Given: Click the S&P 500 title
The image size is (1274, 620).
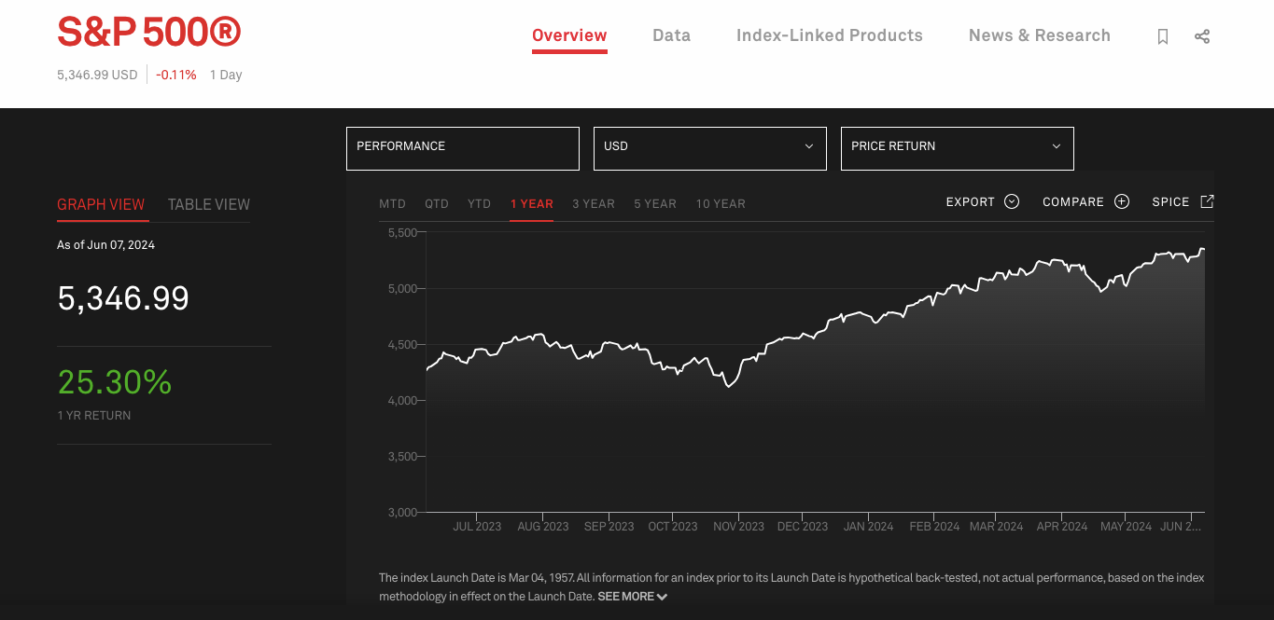Looking at the screenshot, I should coord(149,33).
